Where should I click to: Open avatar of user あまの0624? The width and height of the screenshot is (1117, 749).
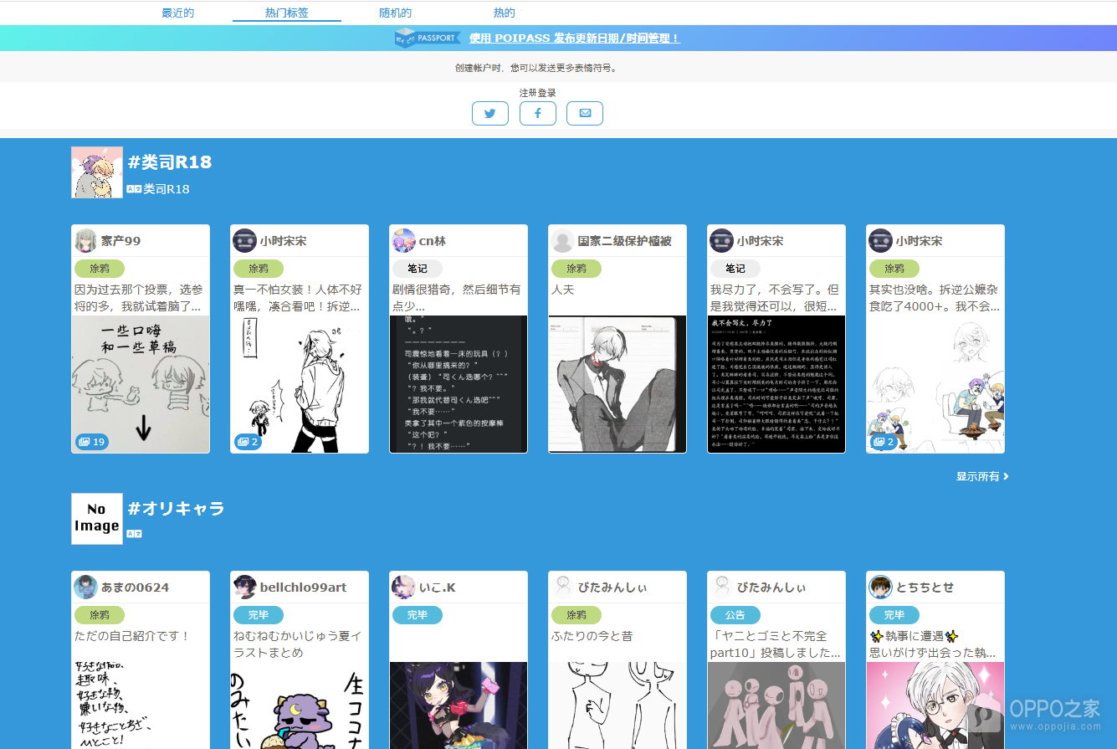coord(85,587)
